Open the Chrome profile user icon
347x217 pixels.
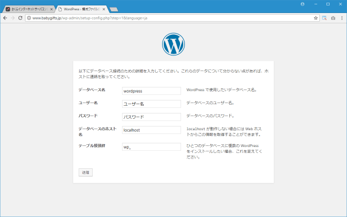point(303,4)
